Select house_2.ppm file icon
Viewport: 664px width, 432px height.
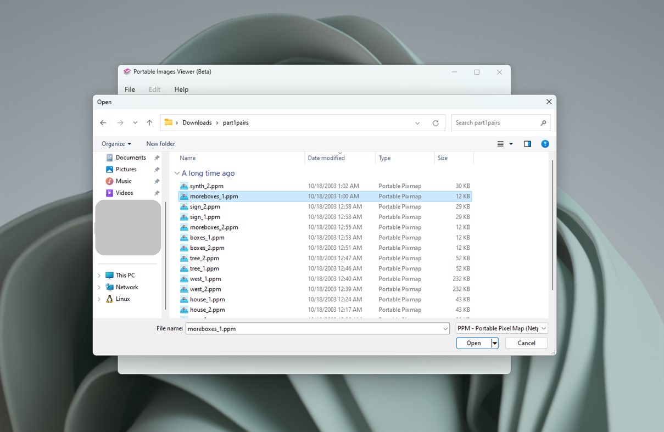[185, 310]
